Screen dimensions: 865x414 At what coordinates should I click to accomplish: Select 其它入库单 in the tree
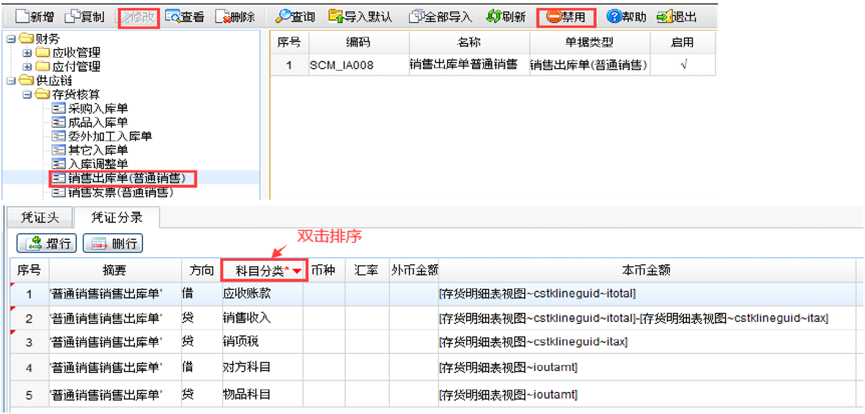(x=97, y=150)
